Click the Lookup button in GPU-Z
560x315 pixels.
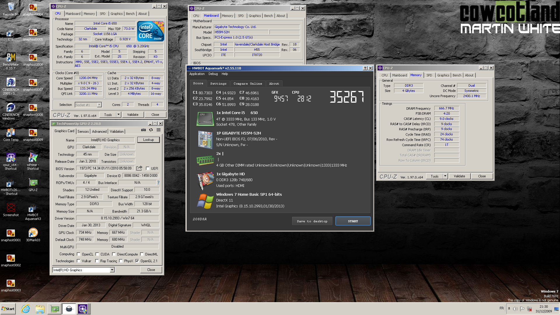(148, 140)
